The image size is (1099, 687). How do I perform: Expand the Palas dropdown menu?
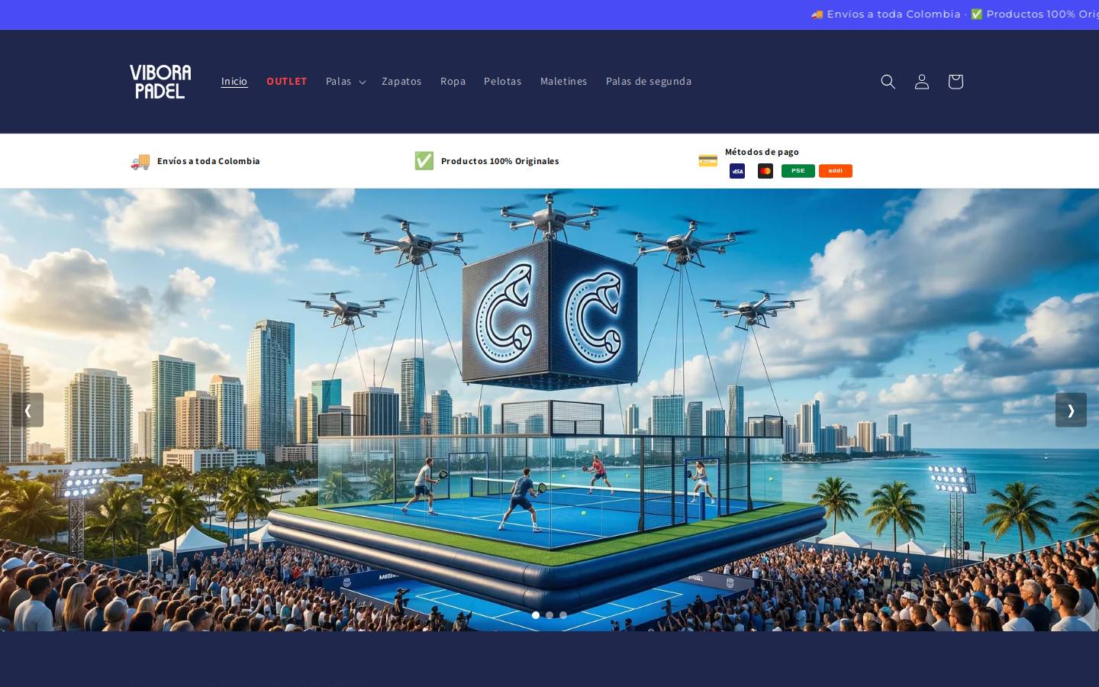[x=346, y=82]
